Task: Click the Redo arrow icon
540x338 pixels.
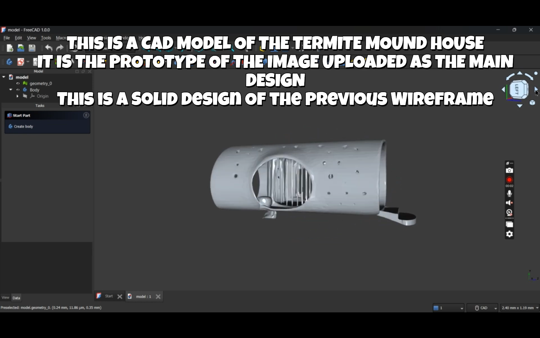Action: coord(60,48)
